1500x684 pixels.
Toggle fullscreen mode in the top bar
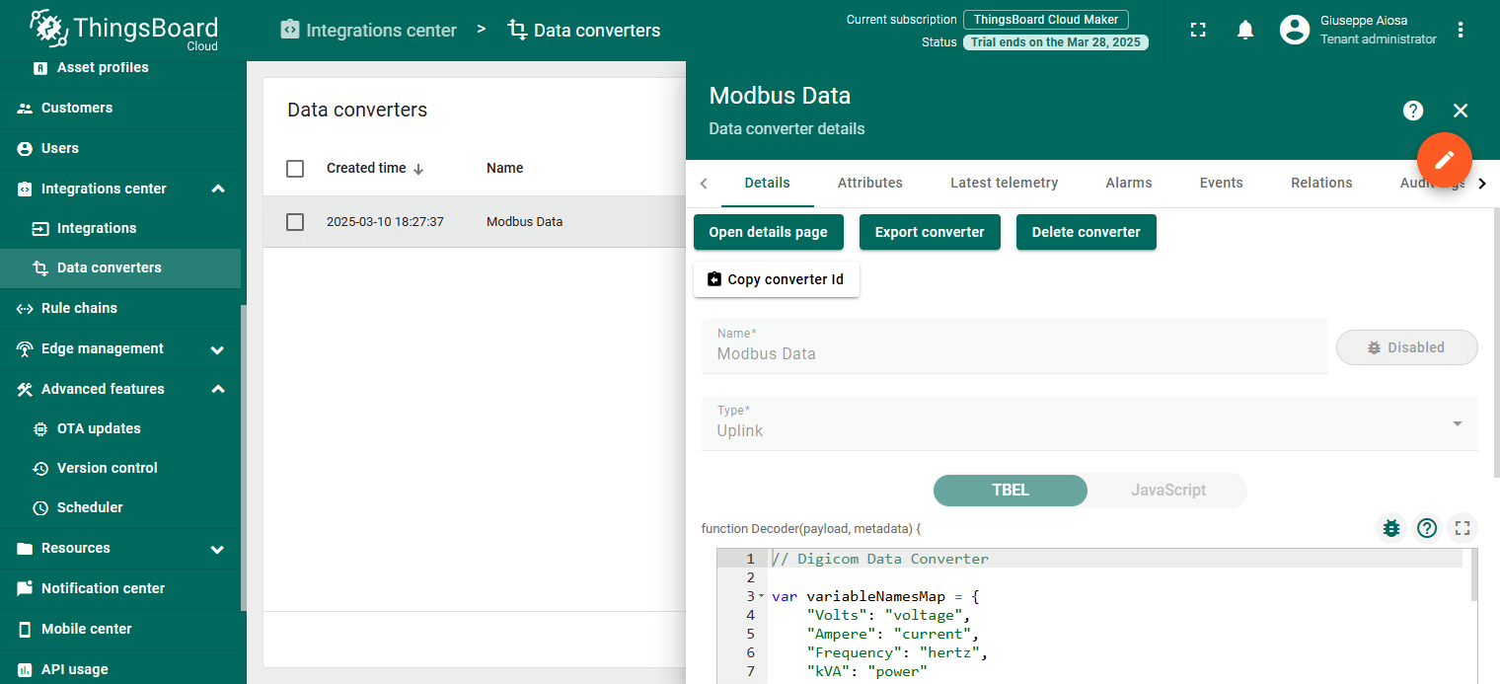(x=1198, y=30)
